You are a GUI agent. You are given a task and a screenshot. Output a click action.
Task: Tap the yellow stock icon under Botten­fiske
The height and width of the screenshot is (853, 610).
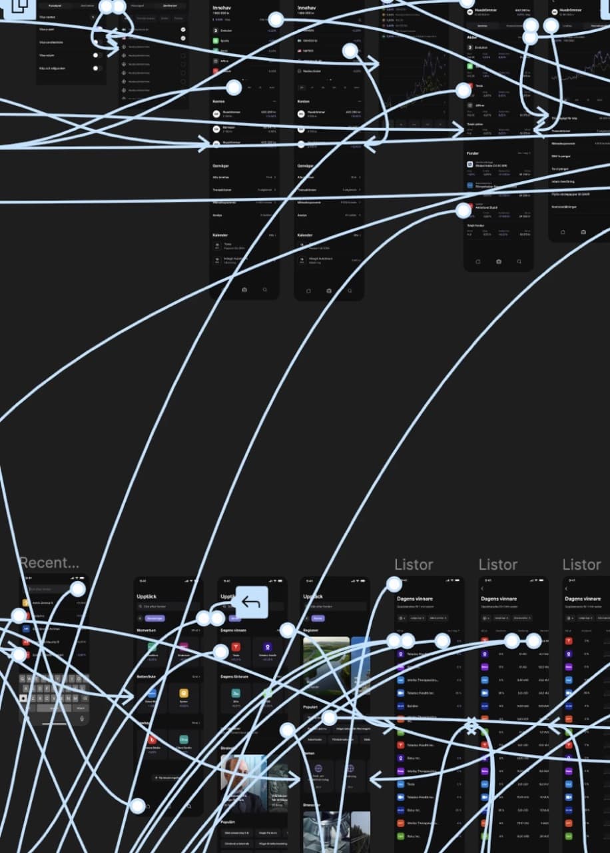(x=184, y=694)
